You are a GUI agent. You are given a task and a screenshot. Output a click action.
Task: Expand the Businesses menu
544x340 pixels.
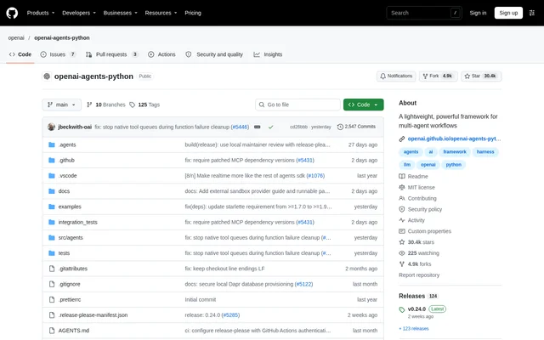click(x=120, y=13)
